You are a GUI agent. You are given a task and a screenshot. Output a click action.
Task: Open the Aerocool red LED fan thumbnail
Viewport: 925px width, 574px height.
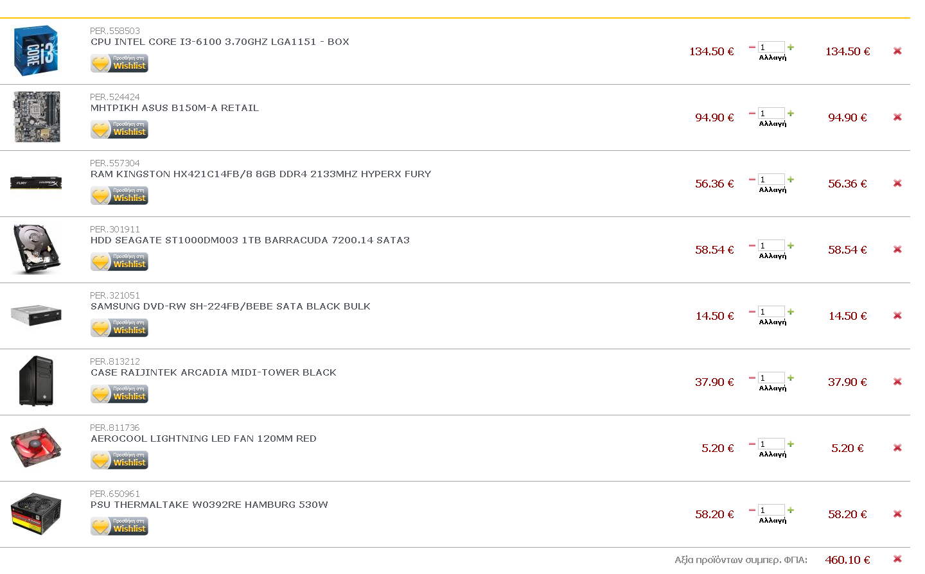click(36, 447)
